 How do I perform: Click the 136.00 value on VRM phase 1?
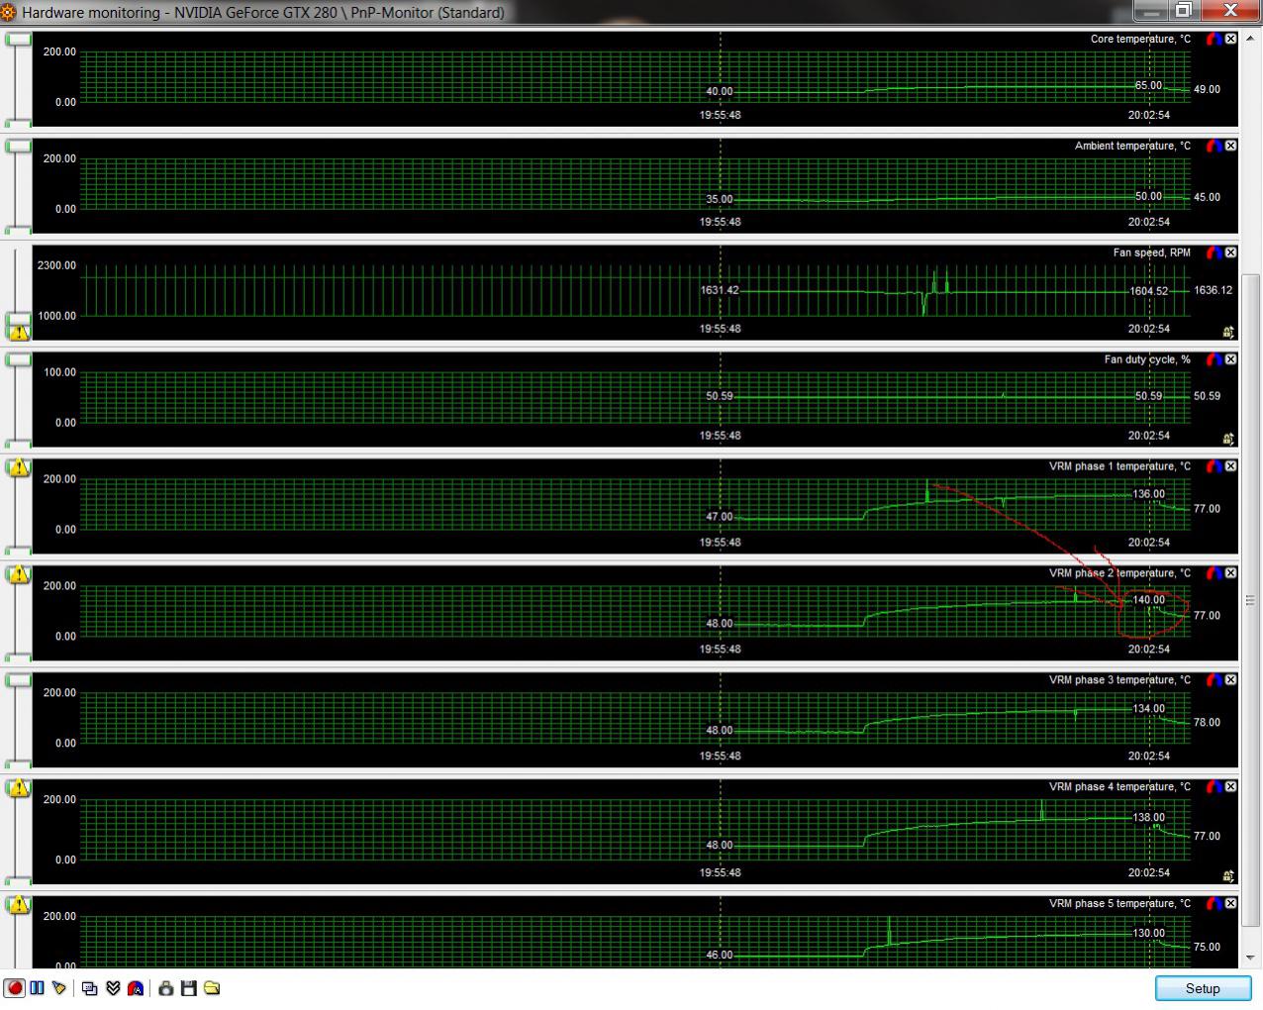pos(1148,493)
